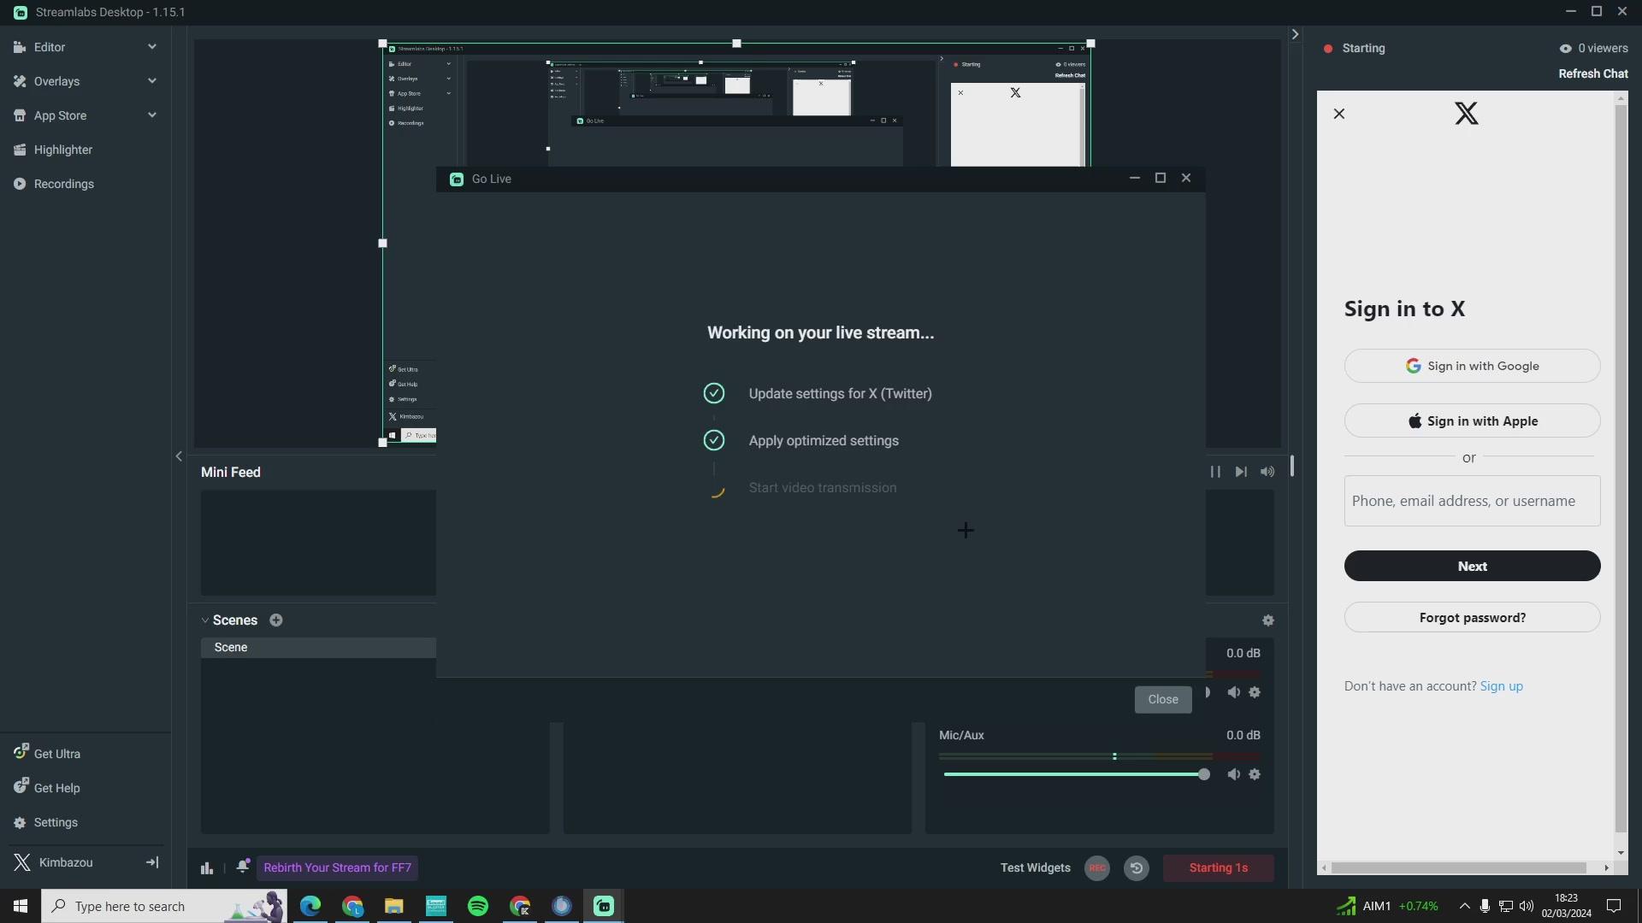The width and height of the screenshot is (1642, 923).
Task: Click the chat panel horizontal scrollbar
Action: click(1459, 867)
